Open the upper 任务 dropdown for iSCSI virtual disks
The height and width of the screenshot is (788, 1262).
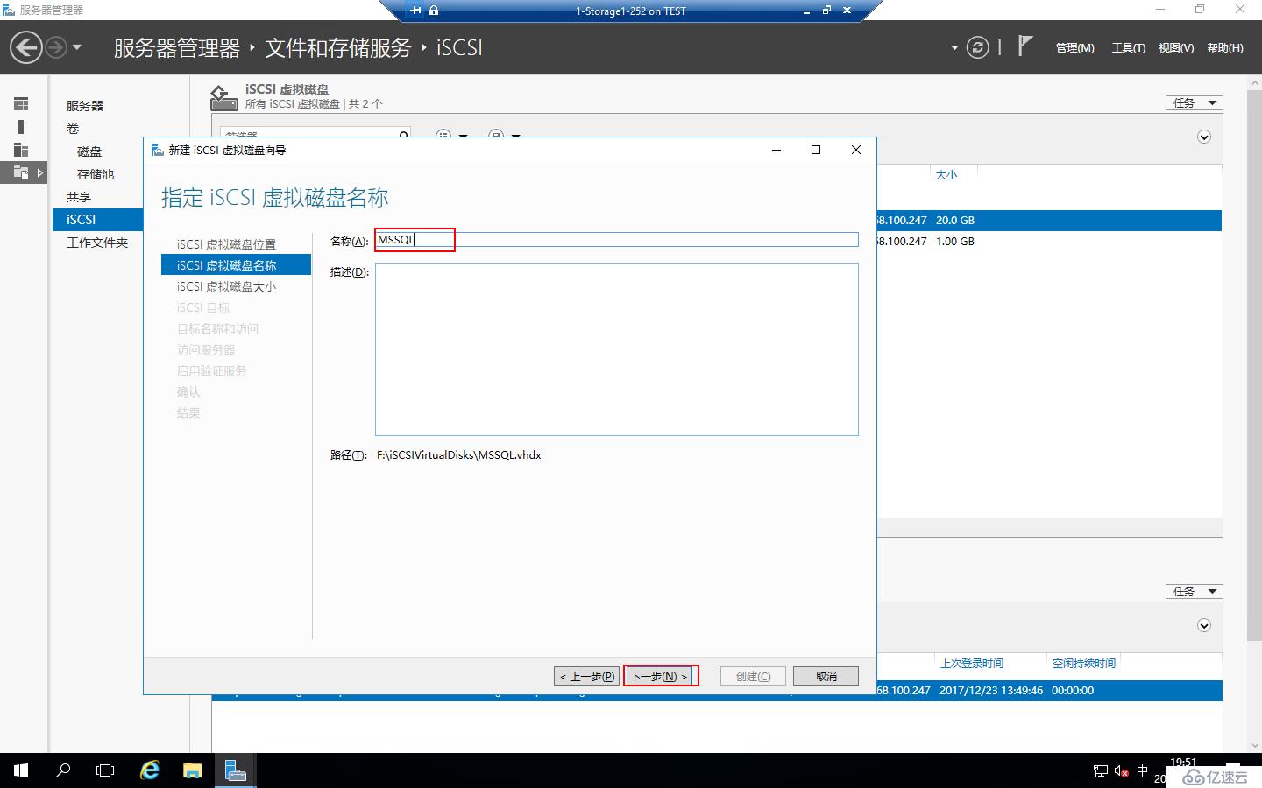[1194, 102]
